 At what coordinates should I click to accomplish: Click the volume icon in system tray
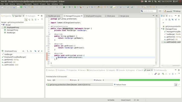[x=159, y=1]
